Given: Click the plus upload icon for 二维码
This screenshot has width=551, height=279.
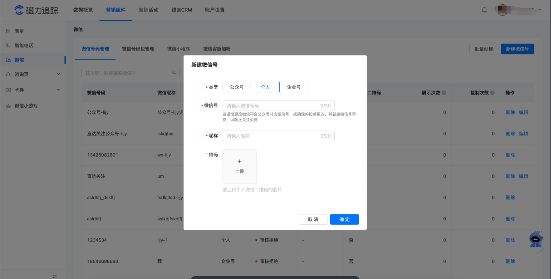Looking at the screenshot, I should (239, 161).
